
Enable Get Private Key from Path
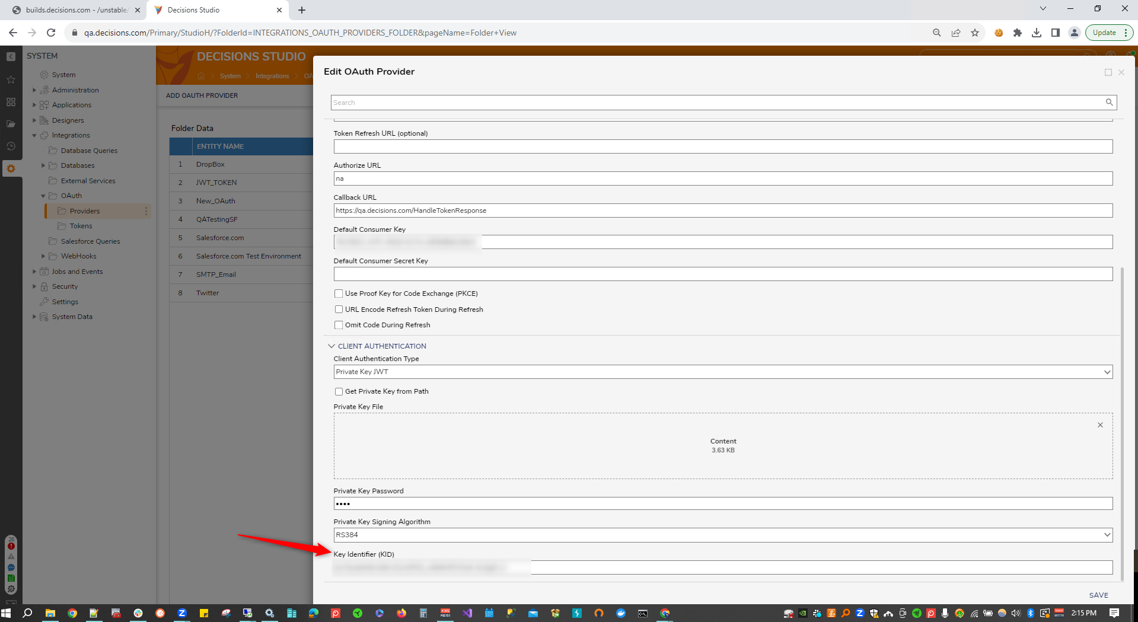[339, 391]
